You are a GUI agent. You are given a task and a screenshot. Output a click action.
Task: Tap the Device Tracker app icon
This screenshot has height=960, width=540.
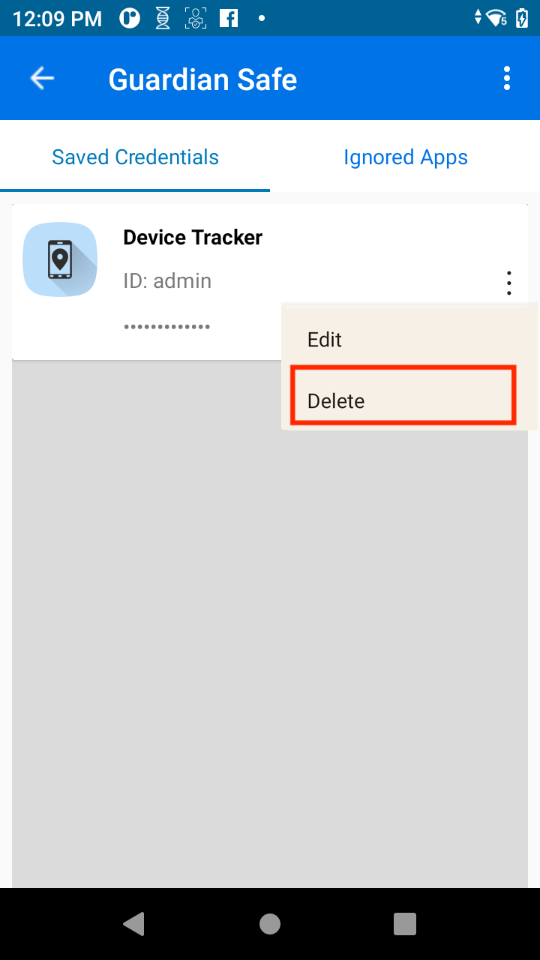(x=60, y=259)
